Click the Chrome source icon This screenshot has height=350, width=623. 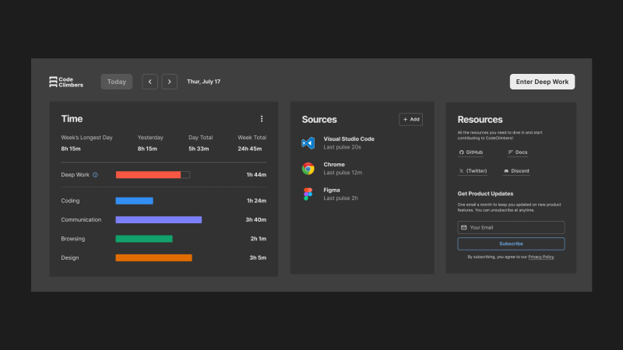[308, 168]
